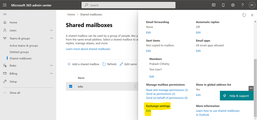Edit Automatic replies setting
This screenshot has height=120, width=257.
point(198,32)
